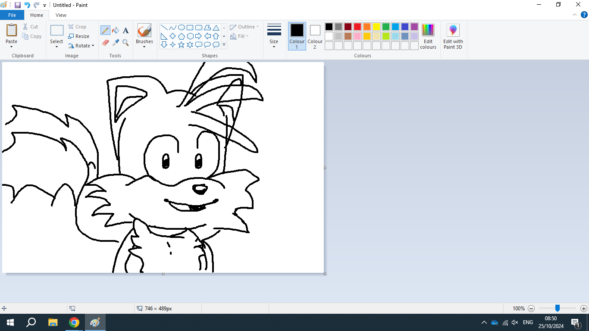
Task: Pick the purple colour swatch
Action: (x=414, y=27)
